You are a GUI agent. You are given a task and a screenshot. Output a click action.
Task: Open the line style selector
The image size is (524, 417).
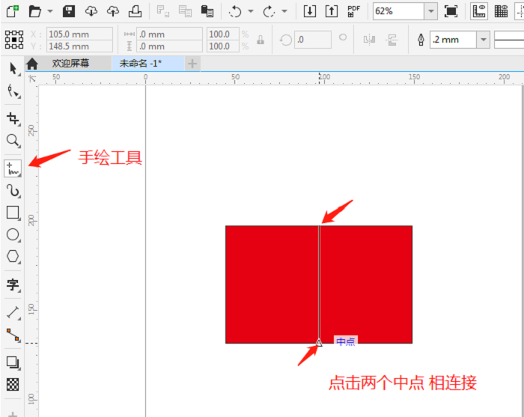(x=509, y=40)
